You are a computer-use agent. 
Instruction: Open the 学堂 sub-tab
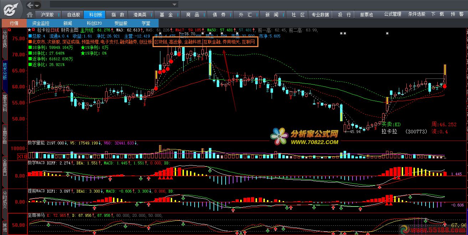click(146, 23)
